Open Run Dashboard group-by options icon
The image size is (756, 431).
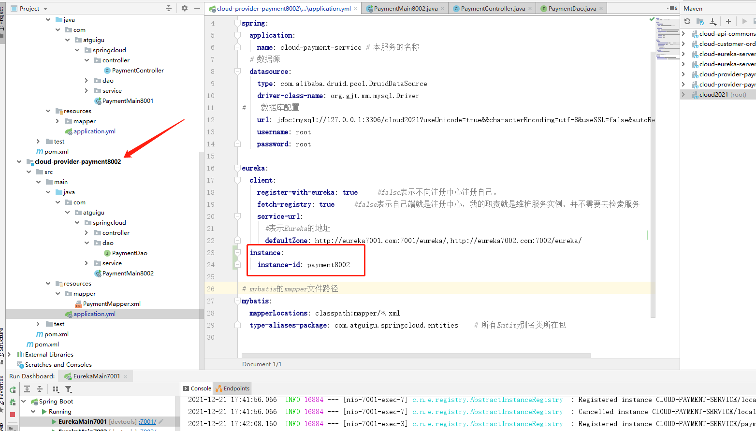tap(56, 389)
